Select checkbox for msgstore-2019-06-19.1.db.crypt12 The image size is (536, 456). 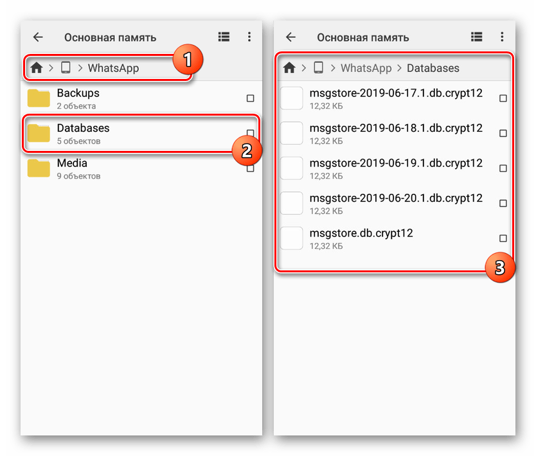[503, 168]
